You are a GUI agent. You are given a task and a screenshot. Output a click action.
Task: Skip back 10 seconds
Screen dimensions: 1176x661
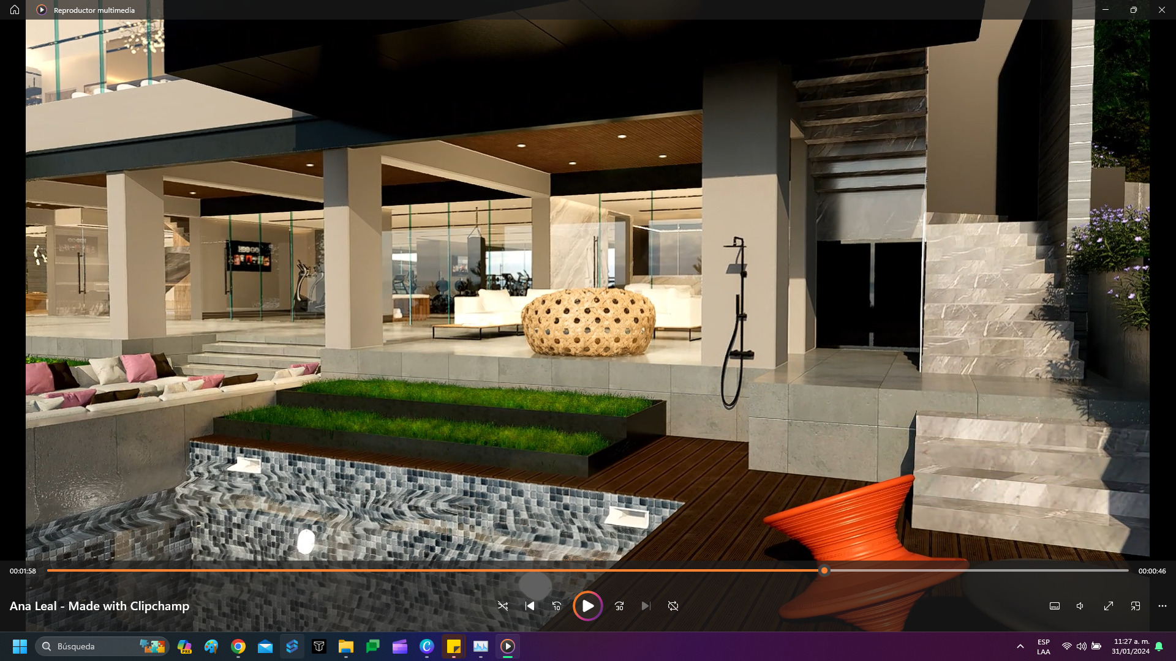click(x=557, y=606)
